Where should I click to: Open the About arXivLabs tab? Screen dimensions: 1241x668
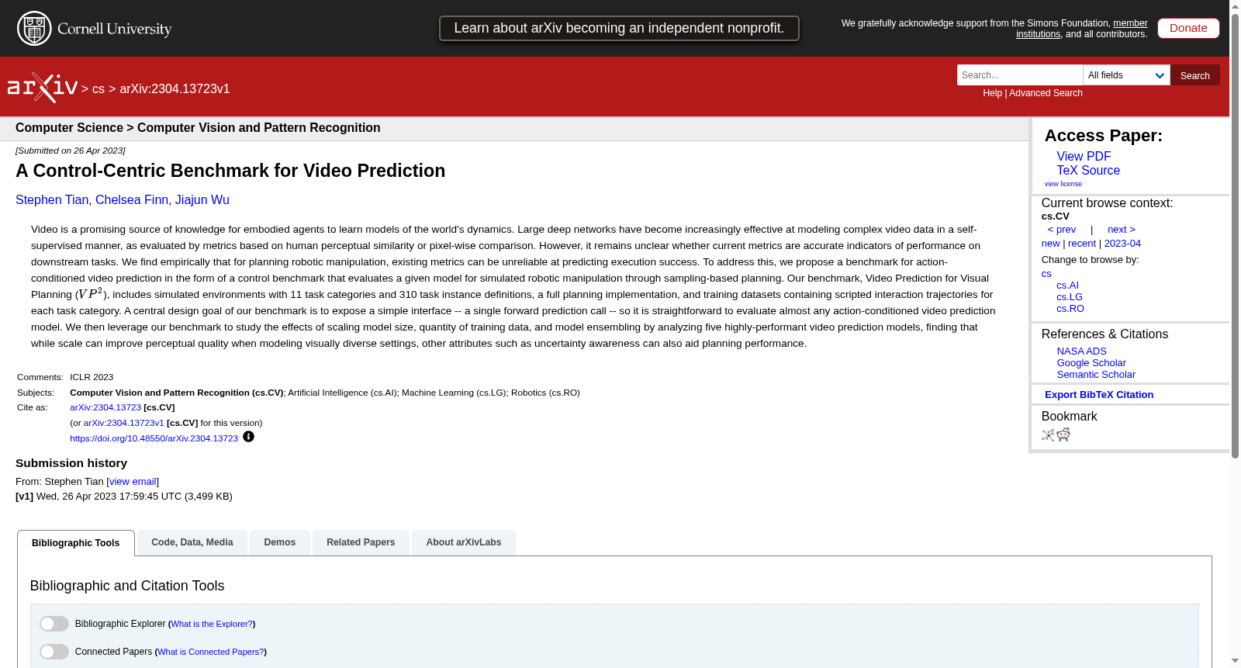pos(464,542)
